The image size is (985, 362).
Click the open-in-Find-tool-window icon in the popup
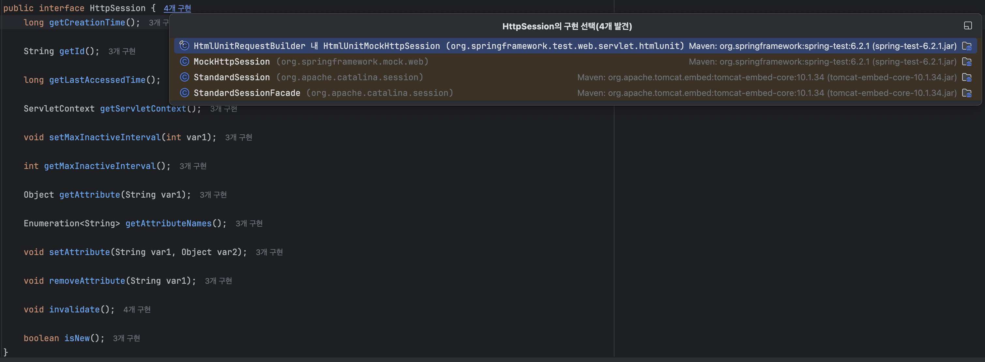click(x=967, y=26)
